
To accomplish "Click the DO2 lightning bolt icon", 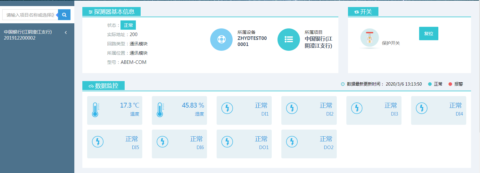I will (x=292, y=141).
